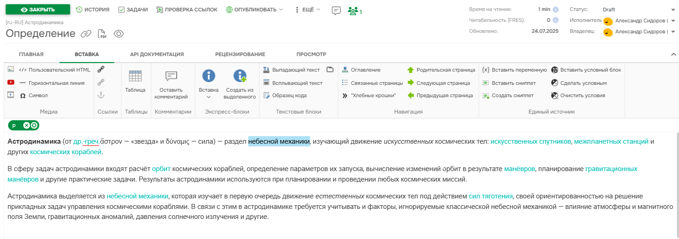The height and width of the screenshot is (239, 679).
Task: Insert Оглавление table of contents
Action: (x=361, y=70)
